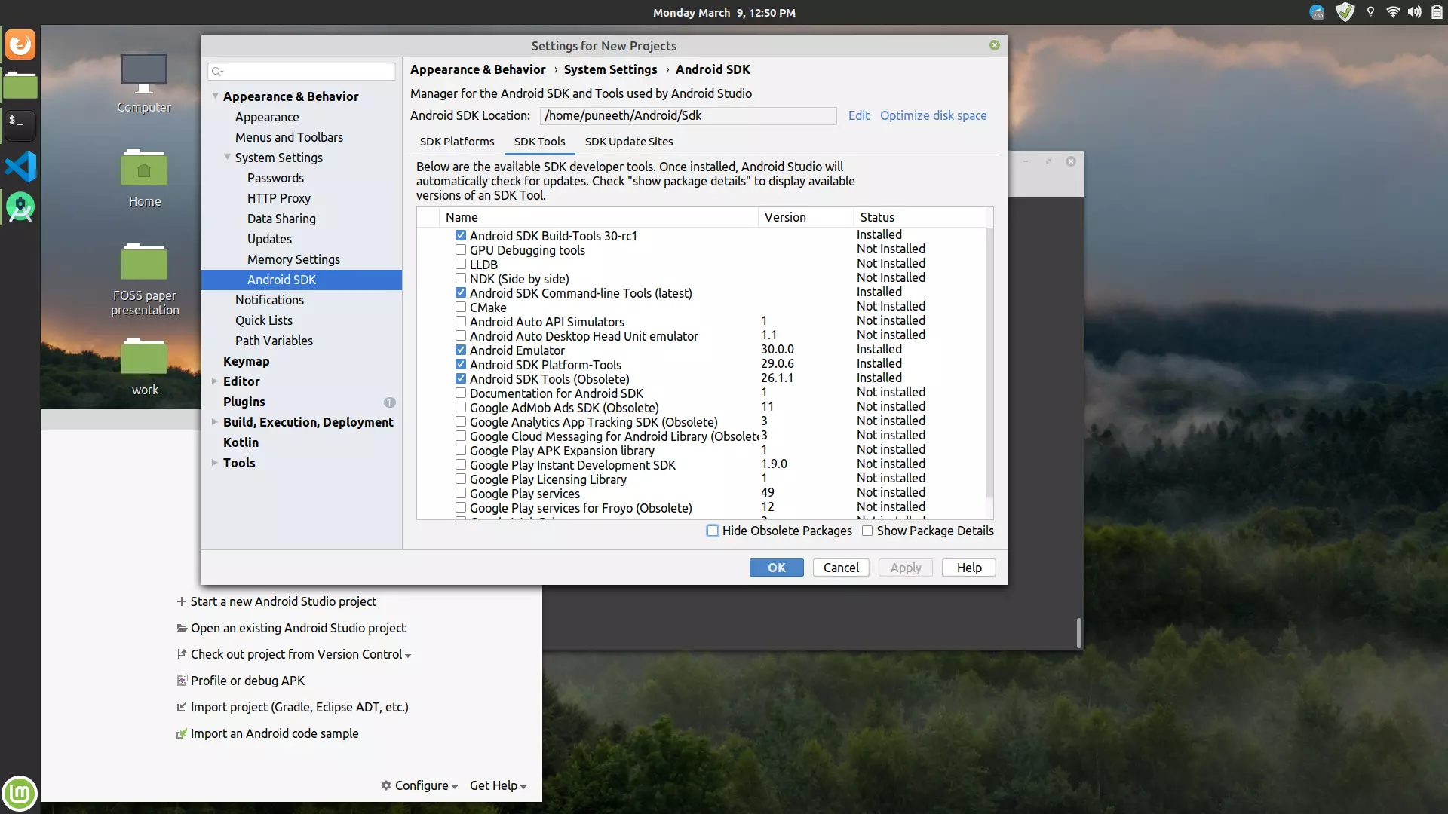This screenshot has height=814, width=1448.
Task: Open Visual Studio Code dock icon
Action: [20, 167]
